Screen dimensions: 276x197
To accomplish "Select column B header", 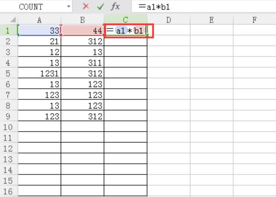I will 83,20.
